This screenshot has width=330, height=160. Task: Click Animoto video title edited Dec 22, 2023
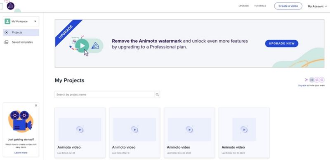tap(179, 147)
